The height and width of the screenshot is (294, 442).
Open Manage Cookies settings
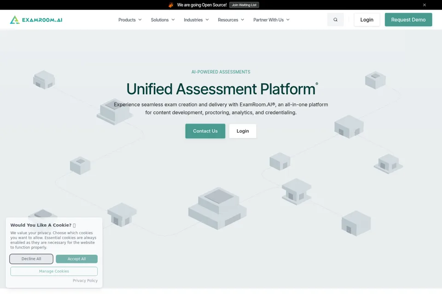tap(54, 271)
